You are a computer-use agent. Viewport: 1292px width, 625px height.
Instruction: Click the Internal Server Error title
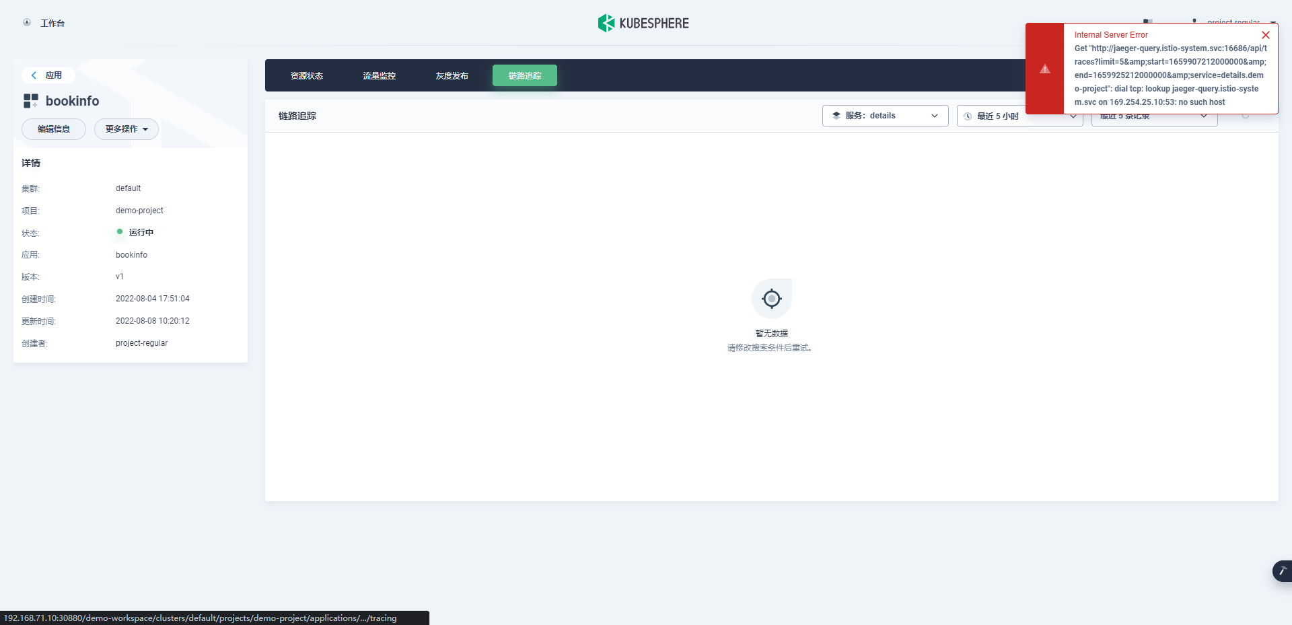1111,35
